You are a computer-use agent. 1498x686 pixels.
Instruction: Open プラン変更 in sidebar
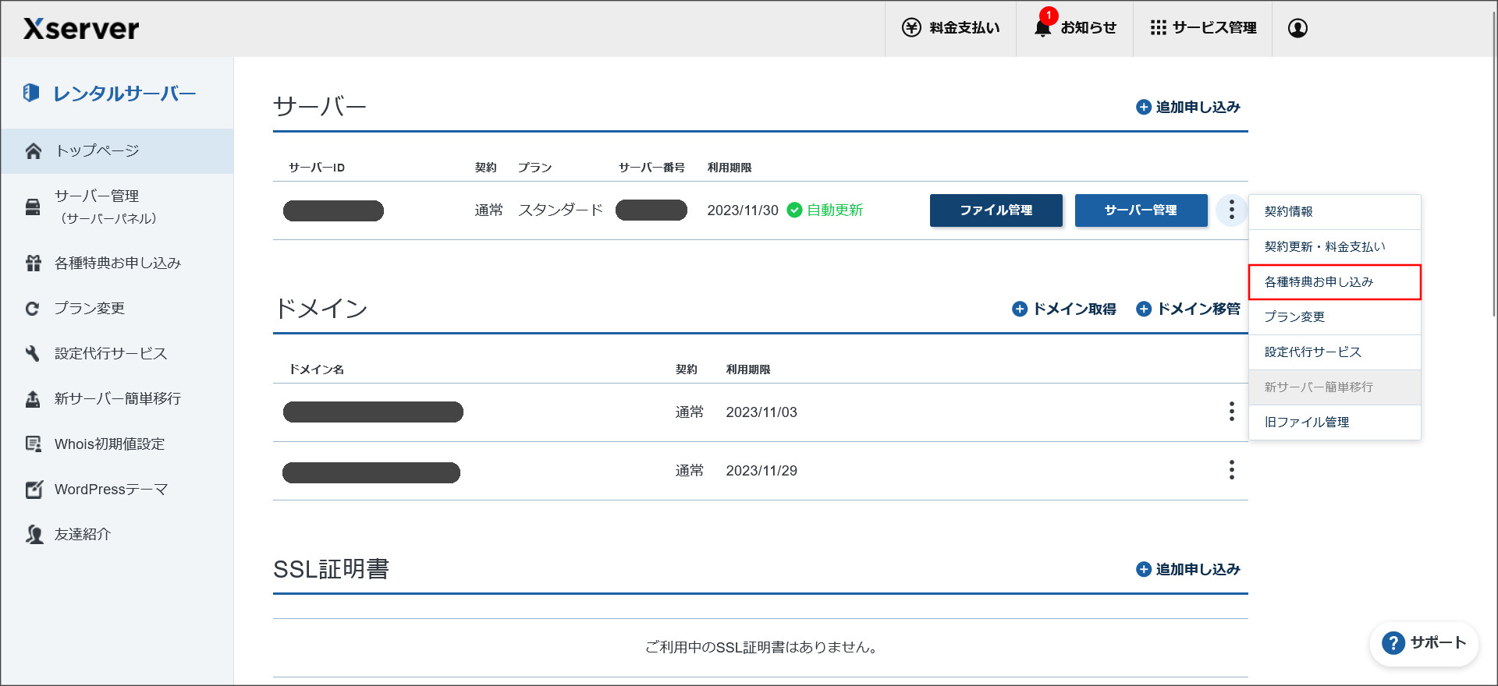[117, 309]
